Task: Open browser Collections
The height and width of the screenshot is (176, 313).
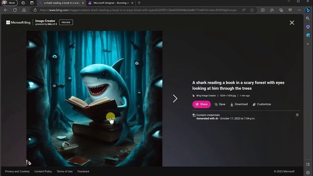Action: (x=281, y=10)
